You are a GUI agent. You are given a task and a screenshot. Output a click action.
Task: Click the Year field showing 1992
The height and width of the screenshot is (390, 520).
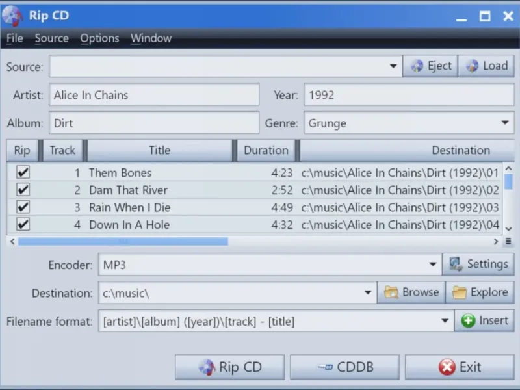(409, 95)
